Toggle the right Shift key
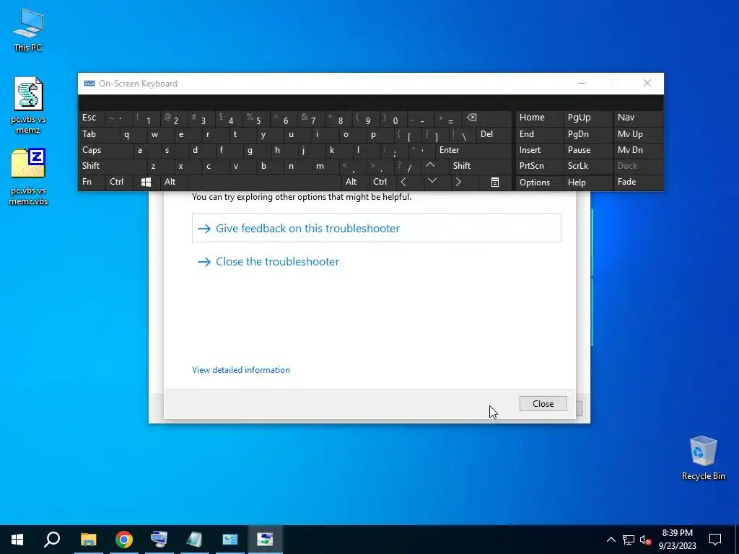739x554 pixels. (x=480, y=166)
